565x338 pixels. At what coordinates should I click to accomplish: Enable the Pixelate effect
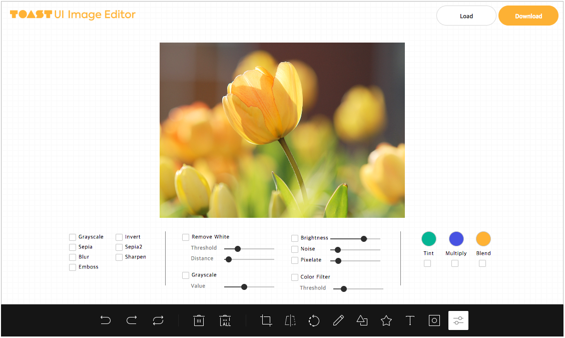(x=295, y=260)
